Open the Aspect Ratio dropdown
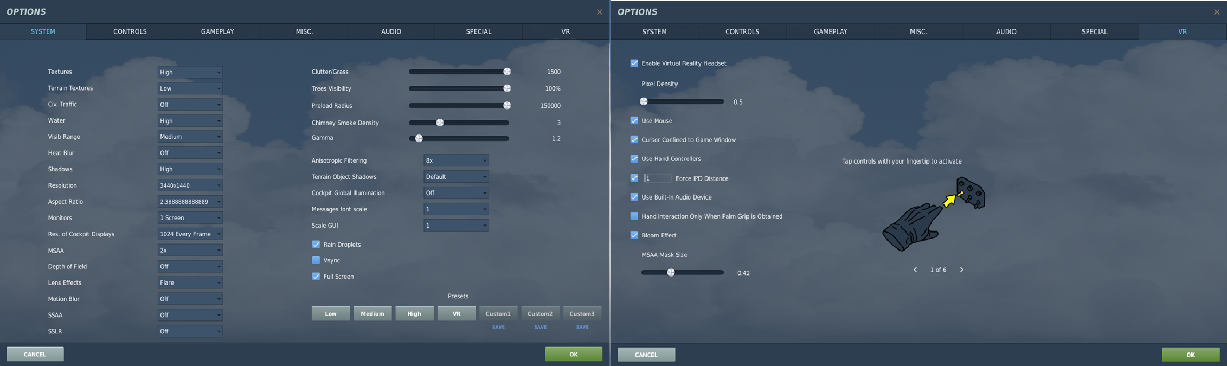 coord(190,202)
